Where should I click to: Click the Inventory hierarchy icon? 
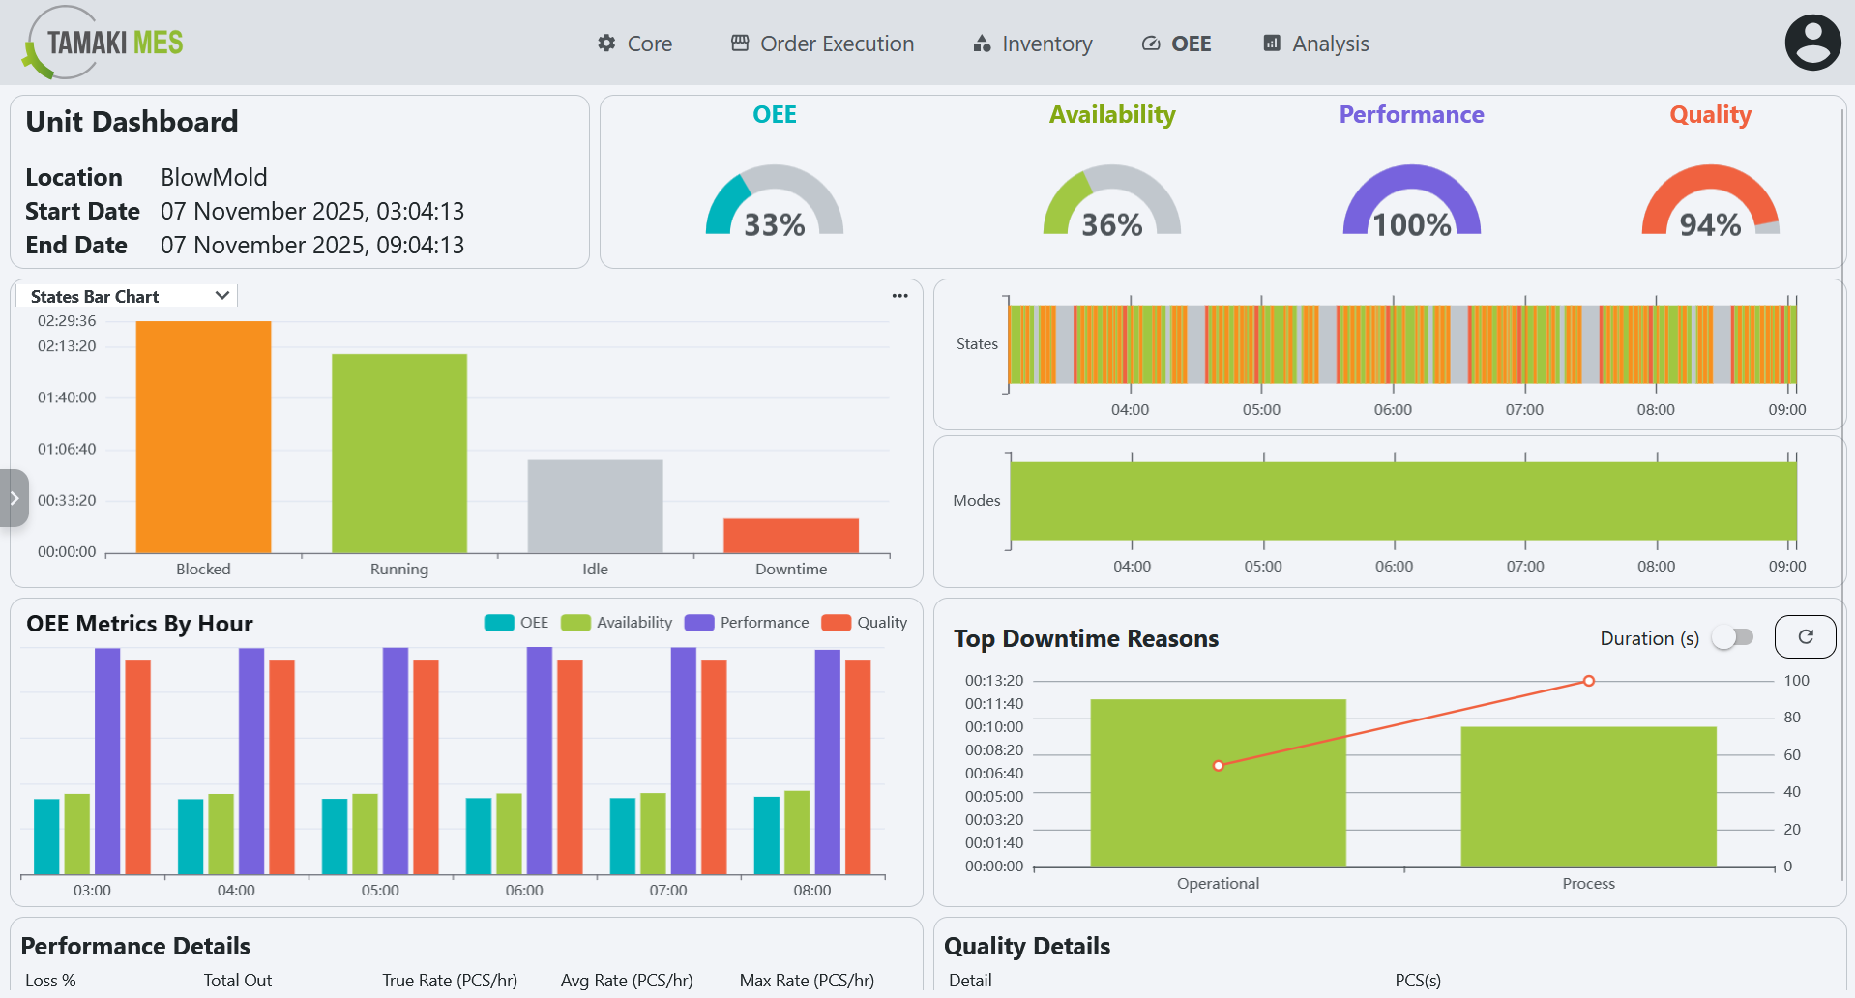pos(980,43)
